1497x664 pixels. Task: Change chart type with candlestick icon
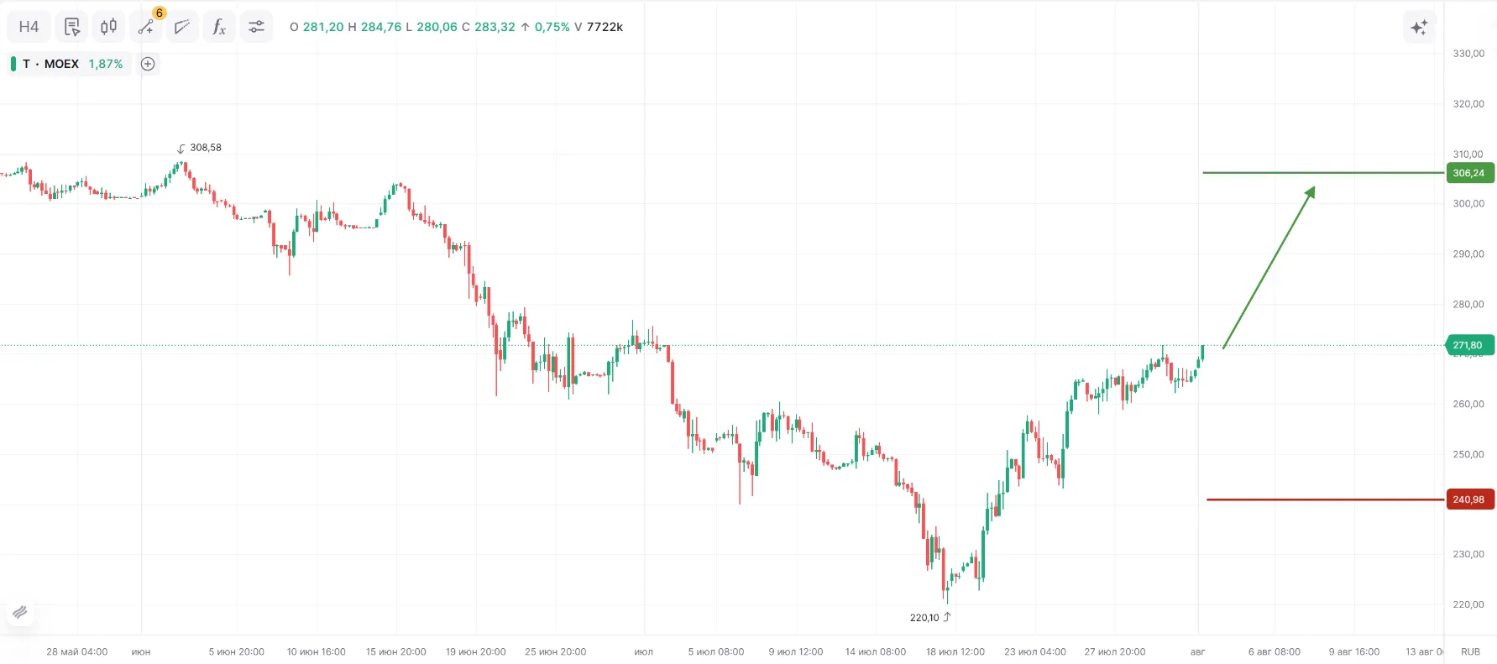tap(109, 27)
